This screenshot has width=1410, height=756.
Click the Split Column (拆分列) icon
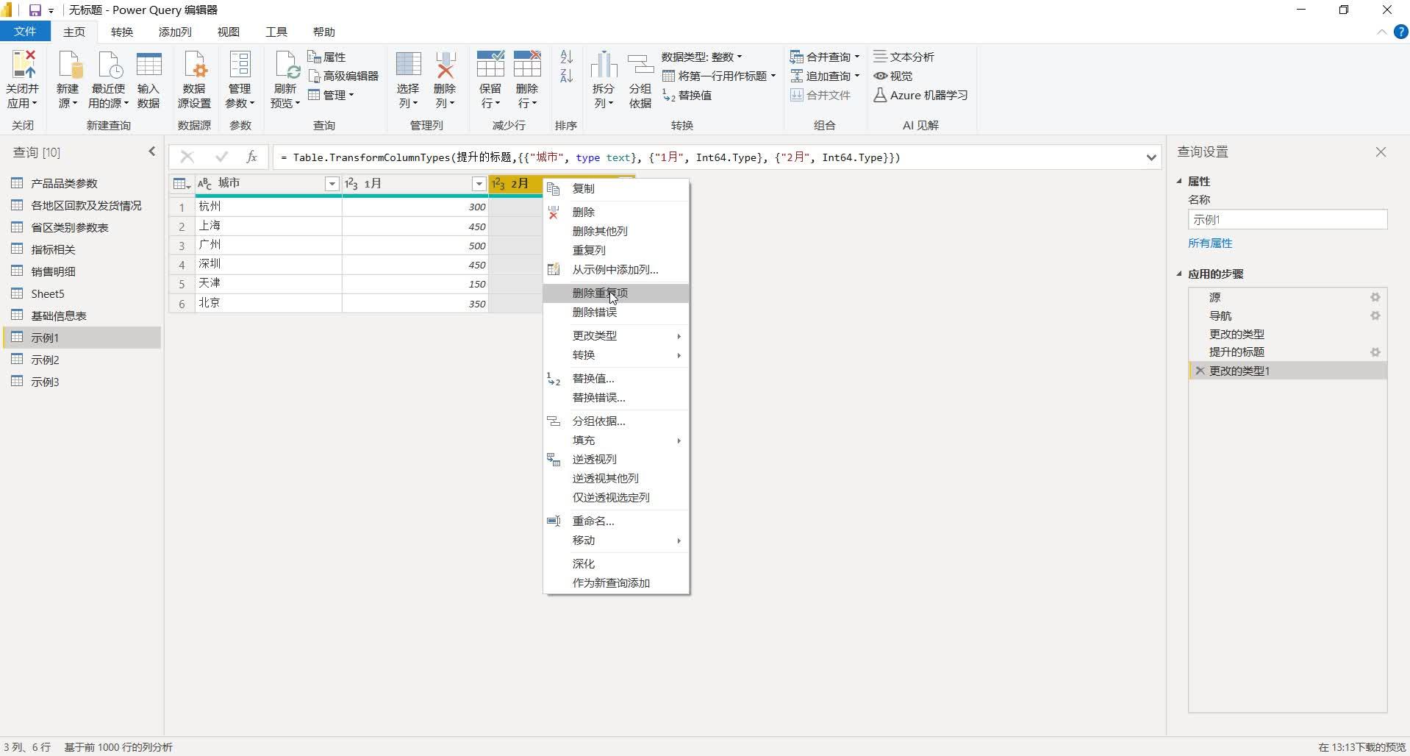604,65
